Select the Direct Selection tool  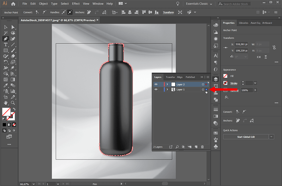click(x=13, y=27)
